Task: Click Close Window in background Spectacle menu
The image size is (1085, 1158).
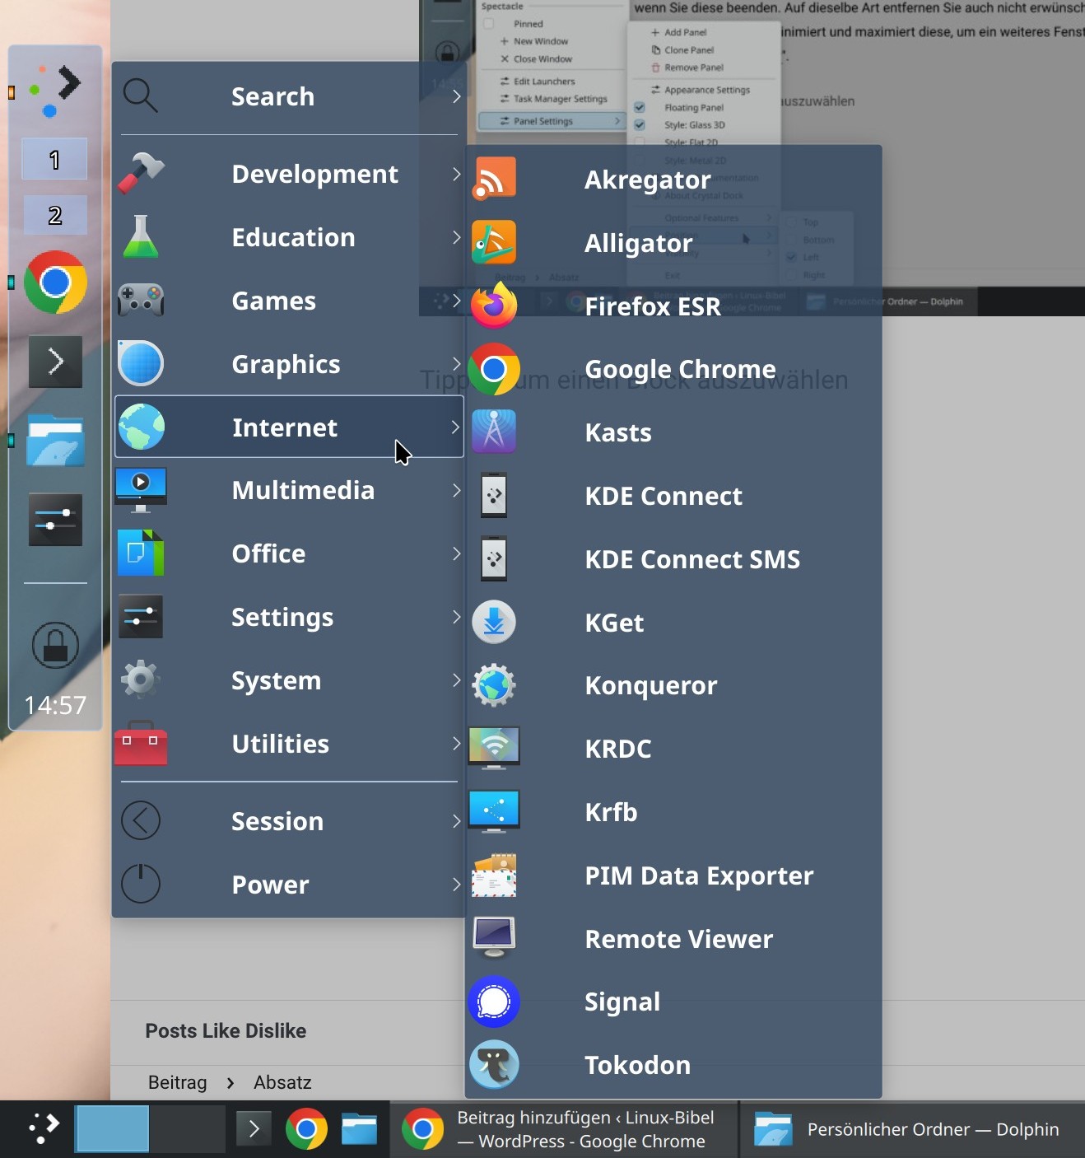Action: click(536, 59)
